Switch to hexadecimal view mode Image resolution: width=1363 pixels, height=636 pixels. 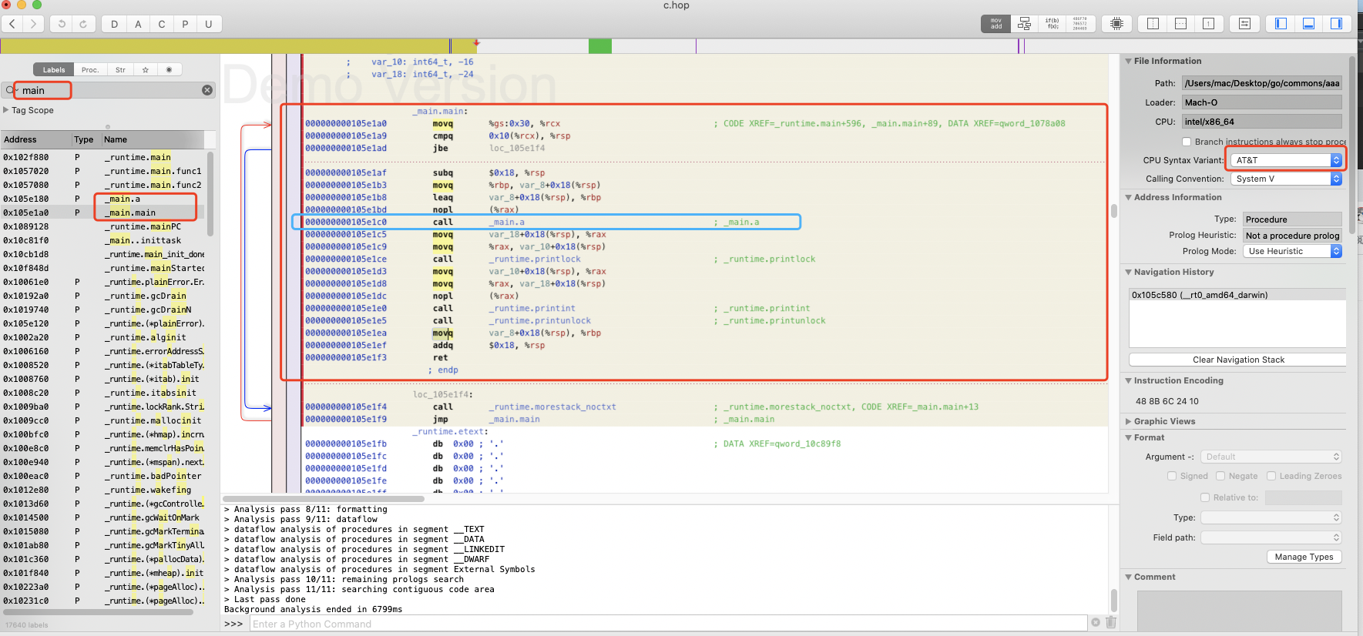coord(1080,24)
